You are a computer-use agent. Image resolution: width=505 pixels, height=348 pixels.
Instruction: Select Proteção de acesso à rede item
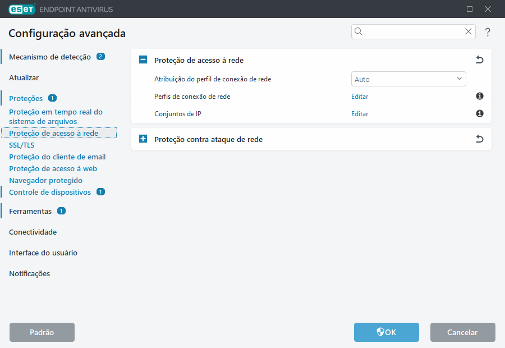point(59,133)
